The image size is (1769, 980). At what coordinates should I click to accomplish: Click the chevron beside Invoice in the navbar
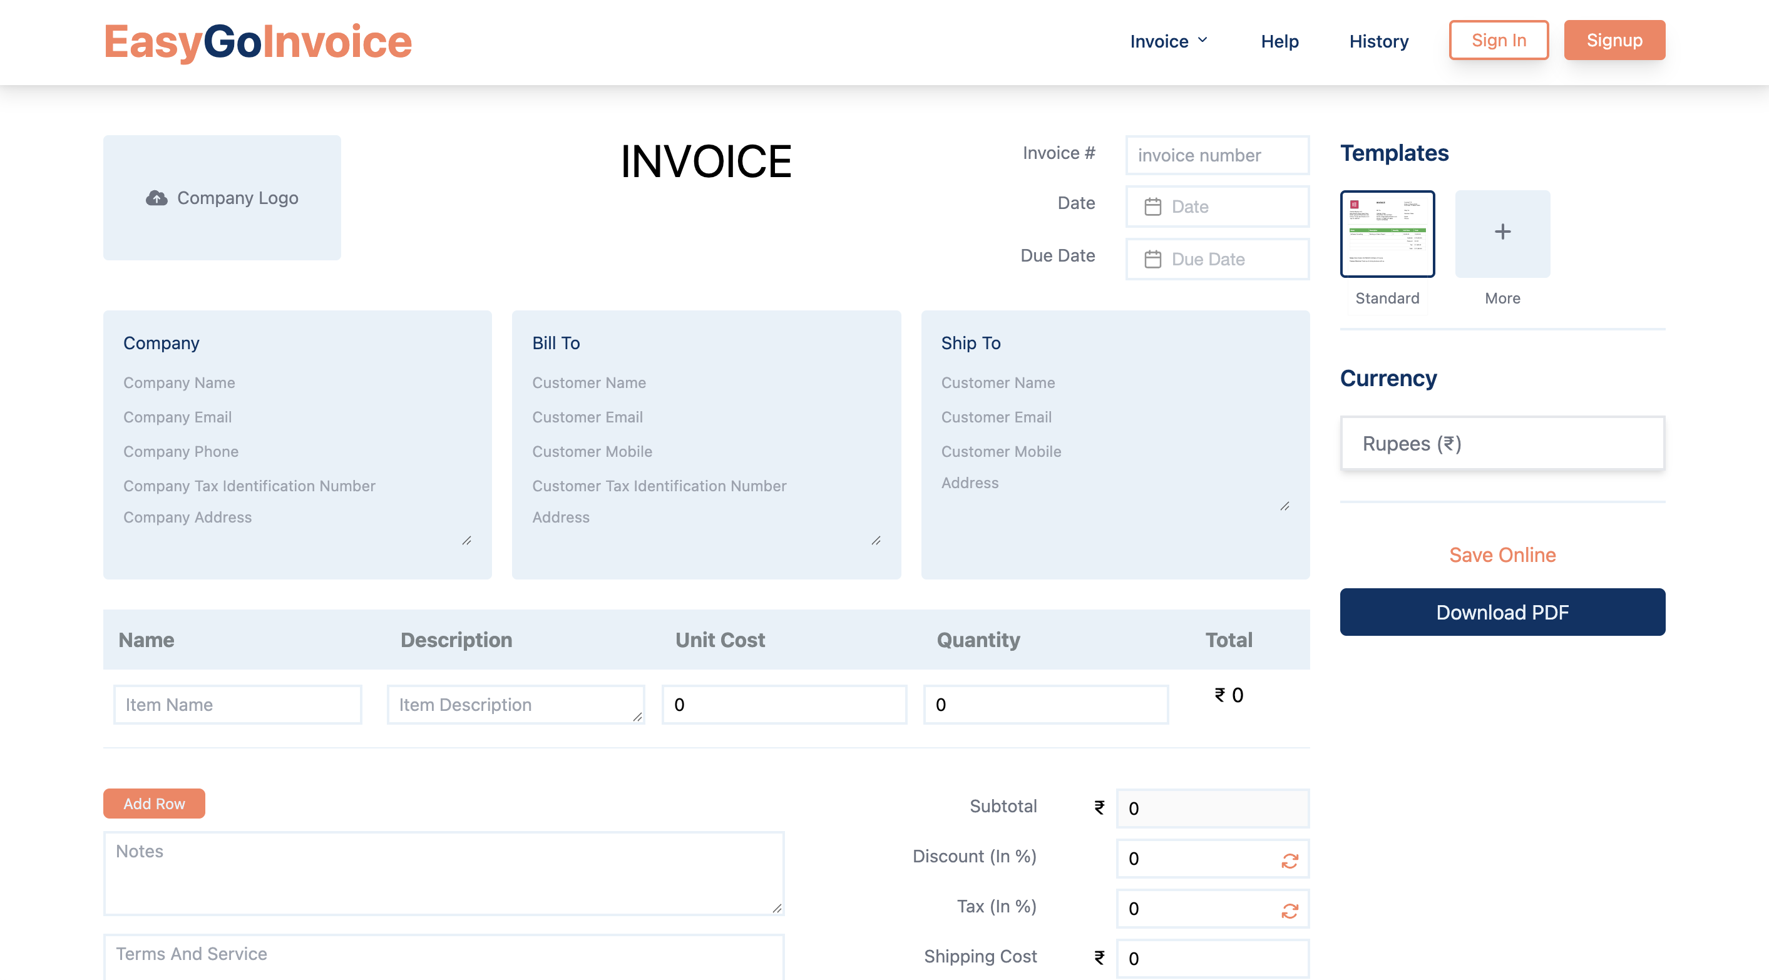[x=1202, y=40]
